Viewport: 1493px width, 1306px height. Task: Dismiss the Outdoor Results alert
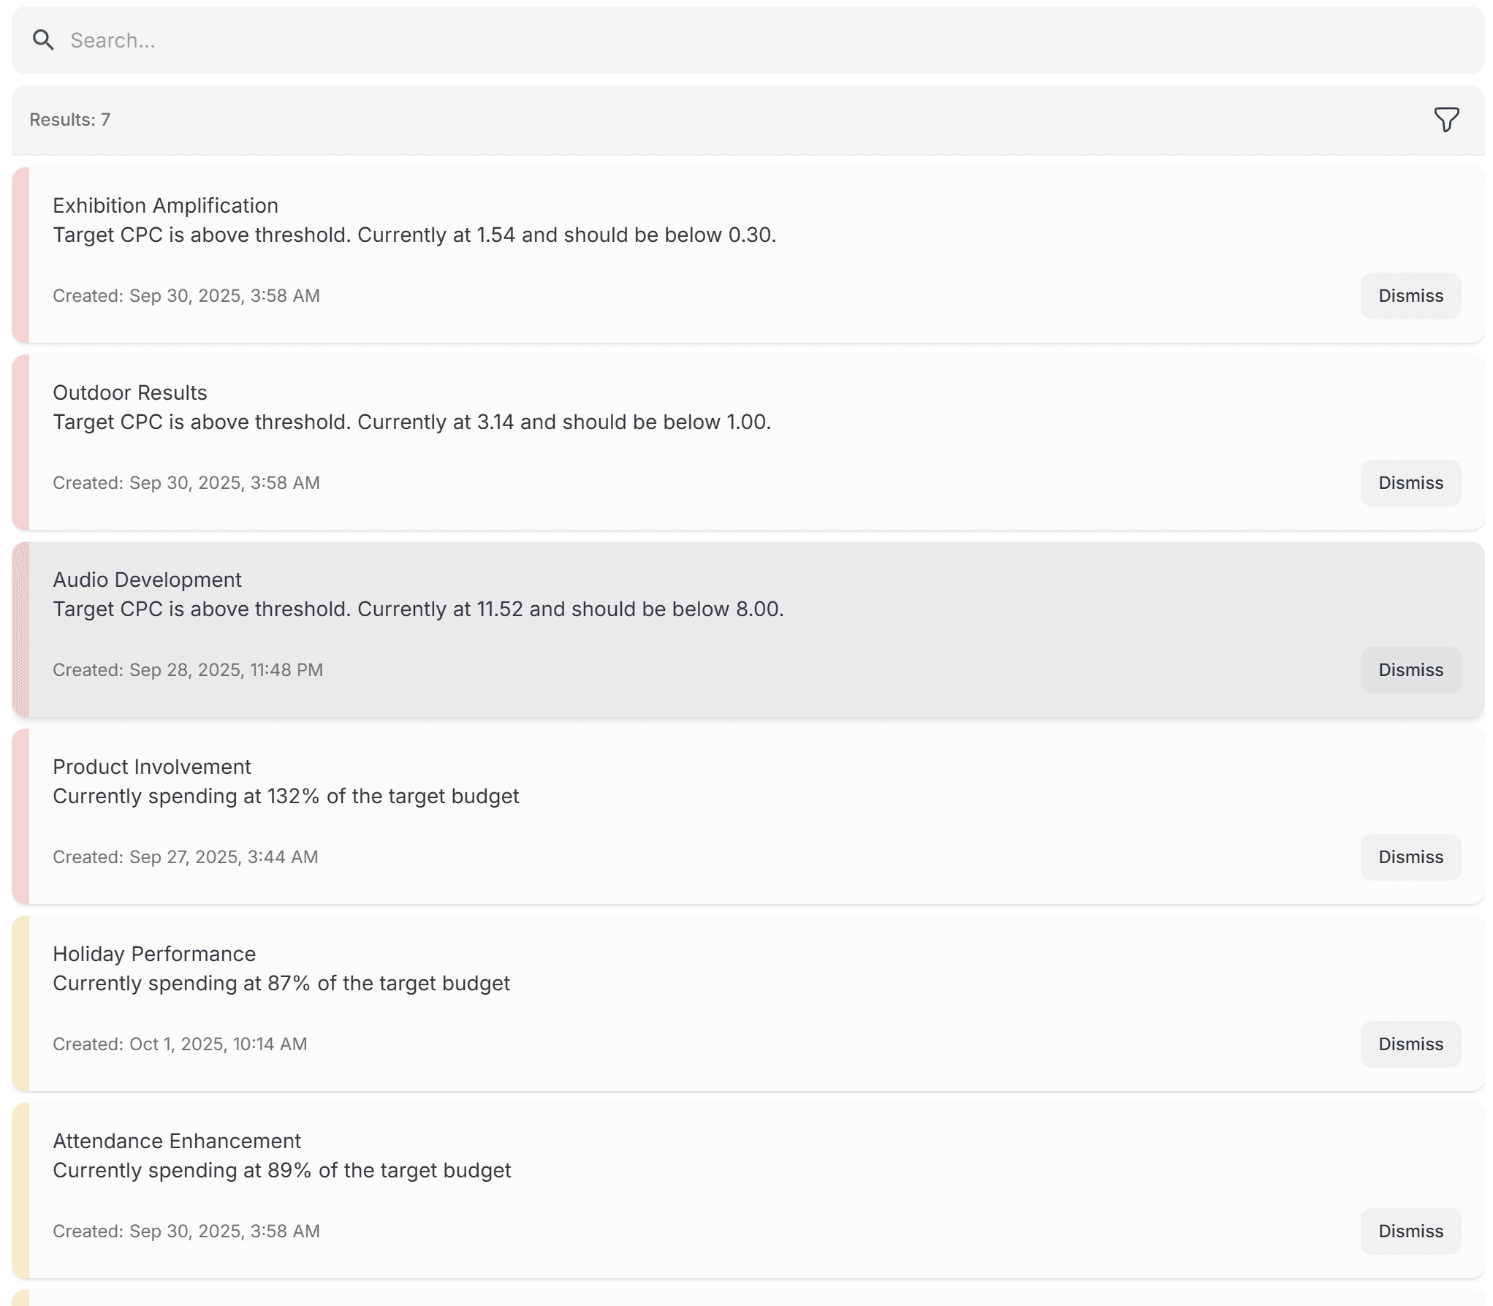[1410, 482]
